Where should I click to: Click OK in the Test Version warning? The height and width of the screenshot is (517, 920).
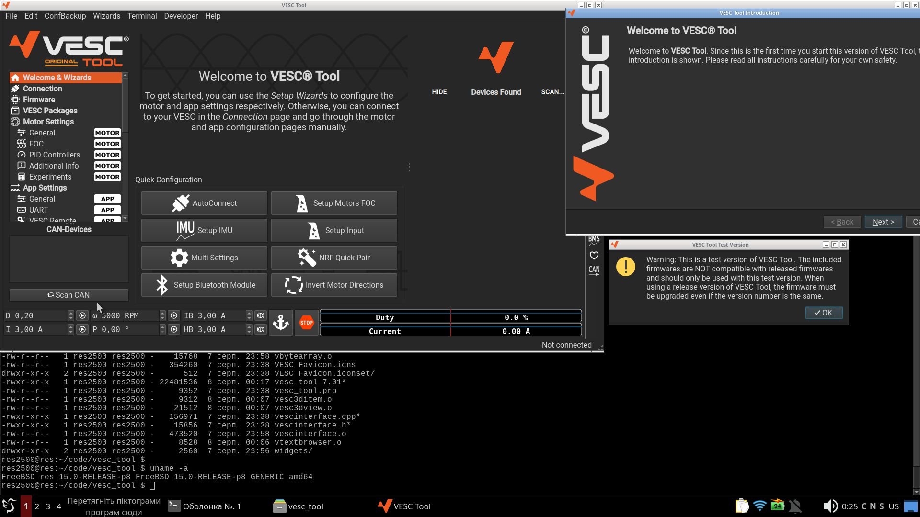824,313
